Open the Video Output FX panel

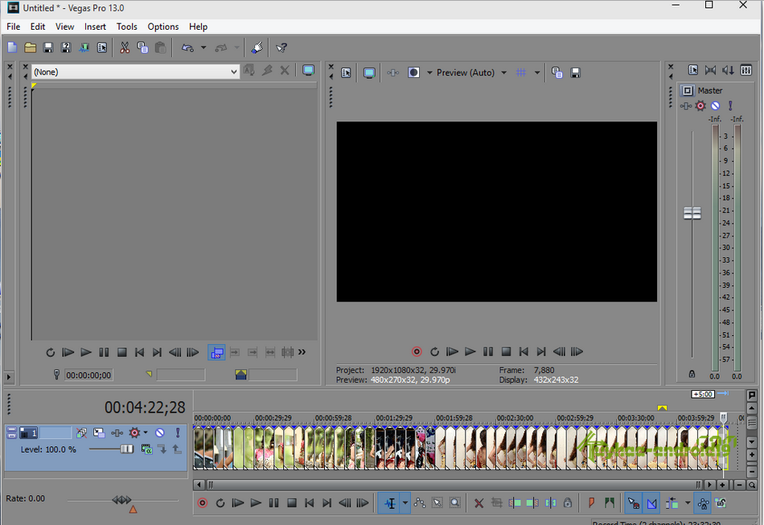point(393,72)
